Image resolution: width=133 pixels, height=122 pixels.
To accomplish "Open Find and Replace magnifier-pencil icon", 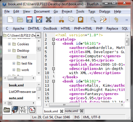I will (x=103, y=19).
